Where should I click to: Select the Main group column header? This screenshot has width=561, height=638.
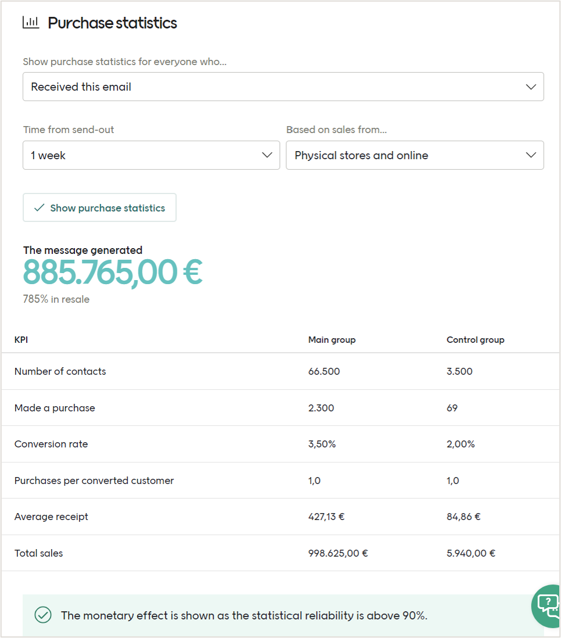pos(332,340)
